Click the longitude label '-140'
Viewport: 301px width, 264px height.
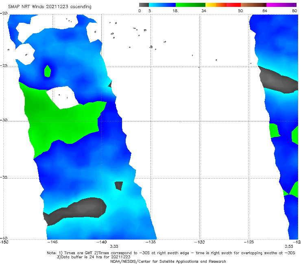click(101, 242)
